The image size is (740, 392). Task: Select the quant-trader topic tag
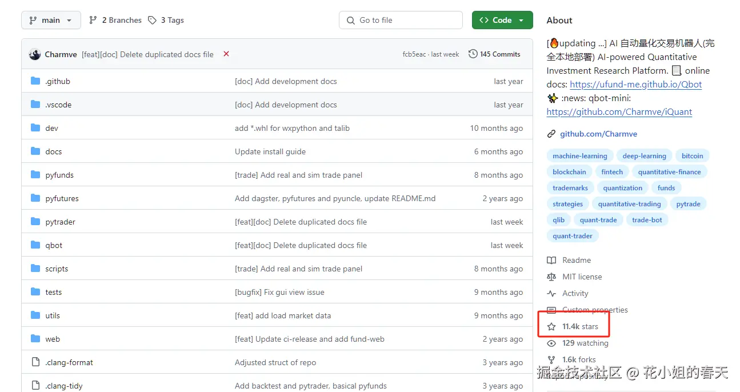click(573, 236)
